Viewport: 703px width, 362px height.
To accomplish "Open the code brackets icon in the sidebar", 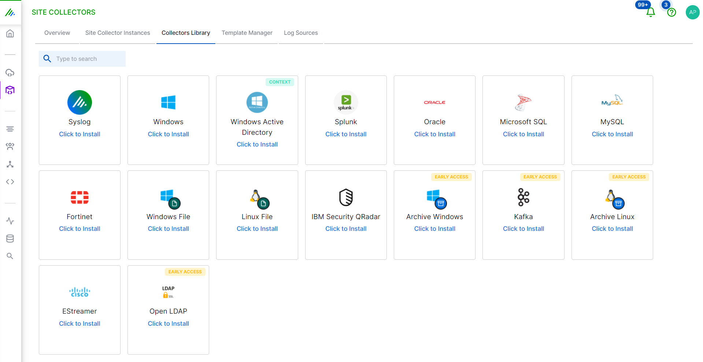I will pos(10,182).
